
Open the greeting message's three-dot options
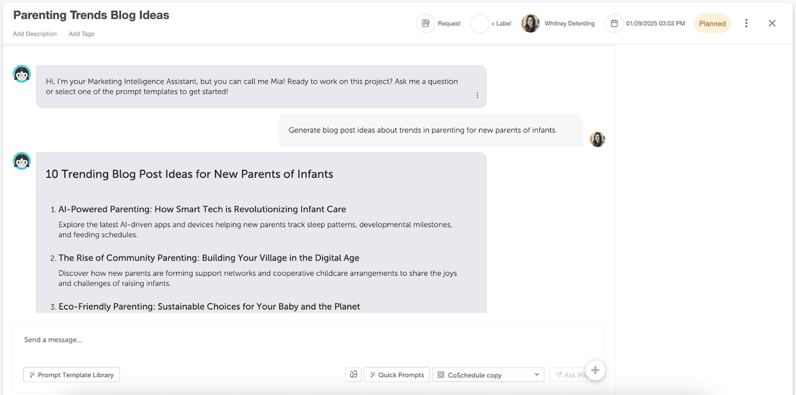click(477, 95)
